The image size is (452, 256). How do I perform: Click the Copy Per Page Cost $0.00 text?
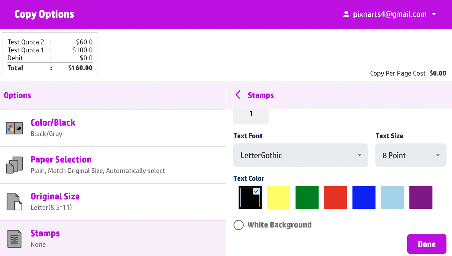click(408, 73)
